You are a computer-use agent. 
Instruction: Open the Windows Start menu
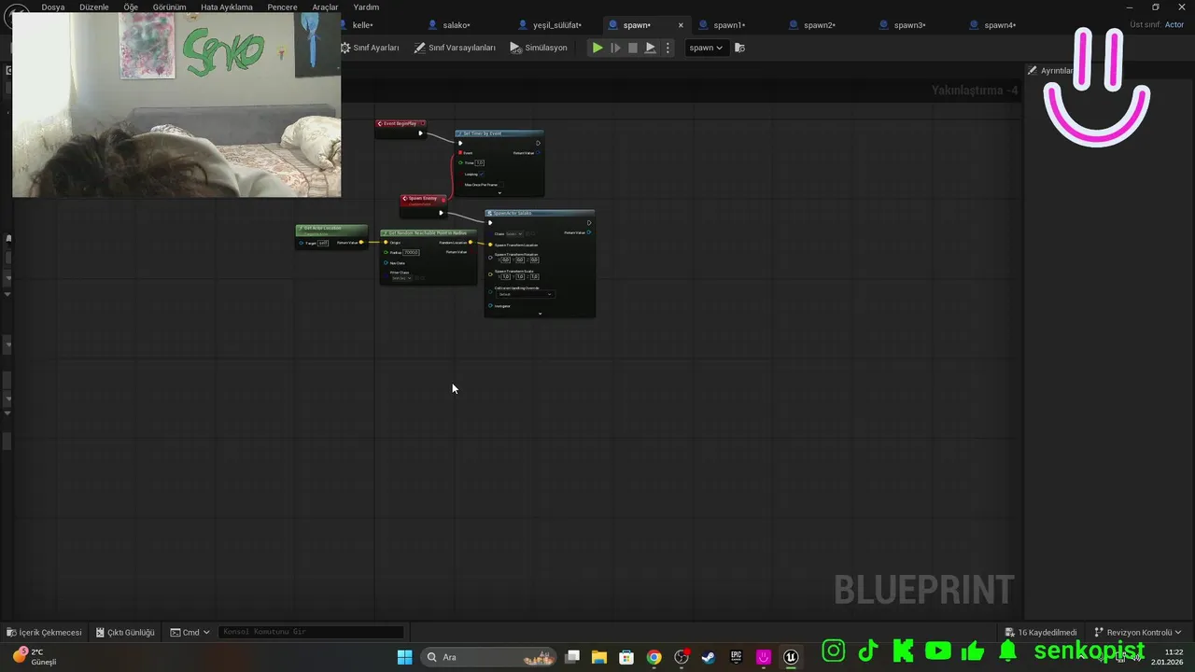tap(404, 657)
